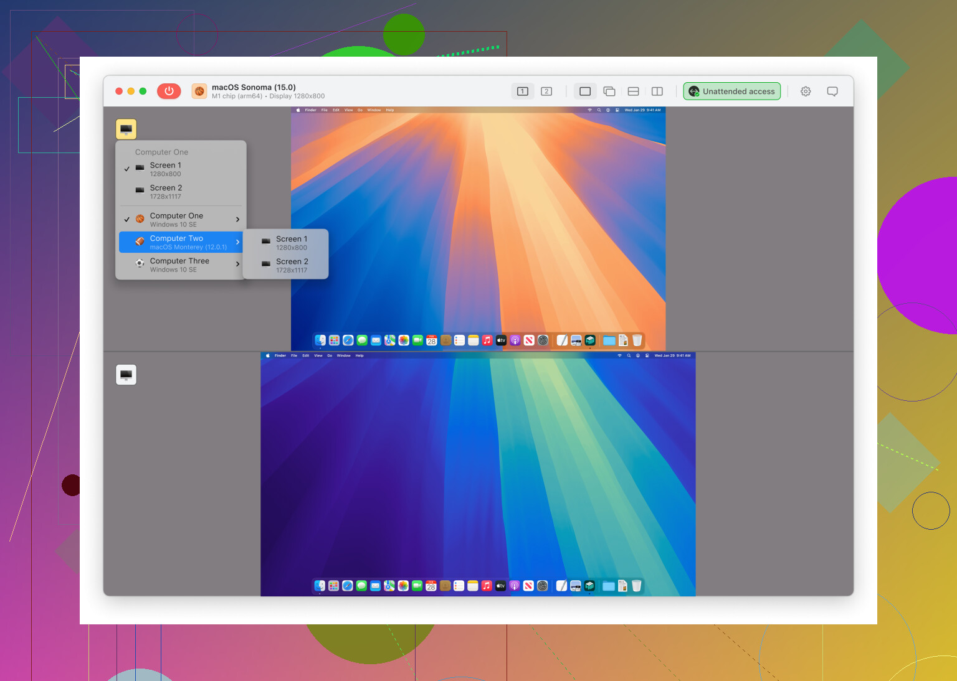Open News in the upper pane's dock
The height and width of the screenshot is (681, 957).
pyautogui.click(x=529, y=340)
